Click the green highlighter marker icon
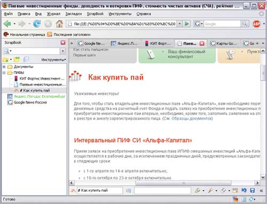This screenshot has height=204, width=267. click(x=197, y=191)
